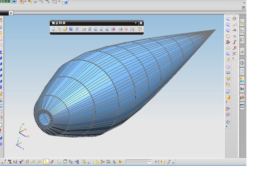This screenshot has width=259, height=194.
Task: Click the sheet metal cutout icon
Action: click(107, 29)
